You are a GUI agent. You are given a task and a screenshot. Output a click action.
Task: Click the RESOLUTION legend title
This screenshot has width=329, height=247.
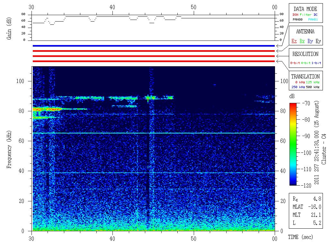tap(305, 54)
